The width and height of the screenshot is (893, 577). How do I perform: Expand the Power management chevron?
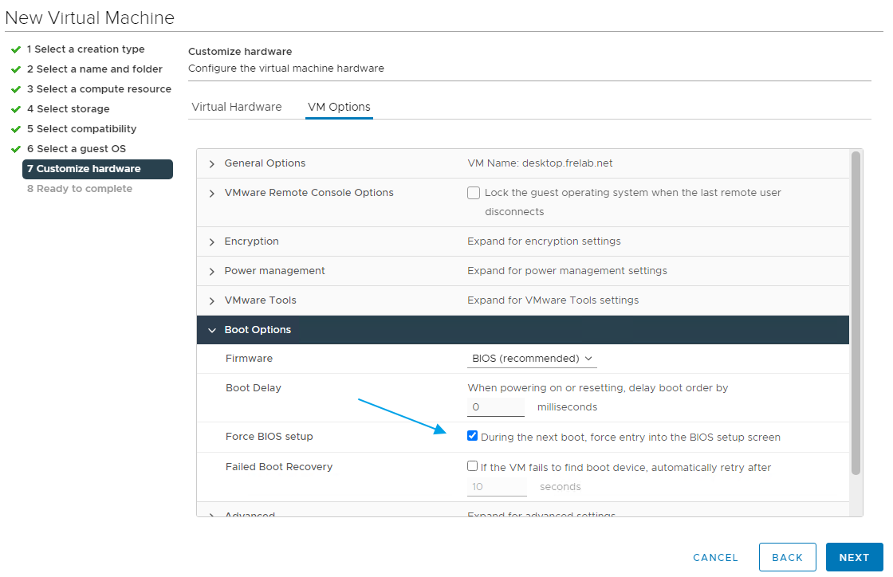click(x=212, y=272)
